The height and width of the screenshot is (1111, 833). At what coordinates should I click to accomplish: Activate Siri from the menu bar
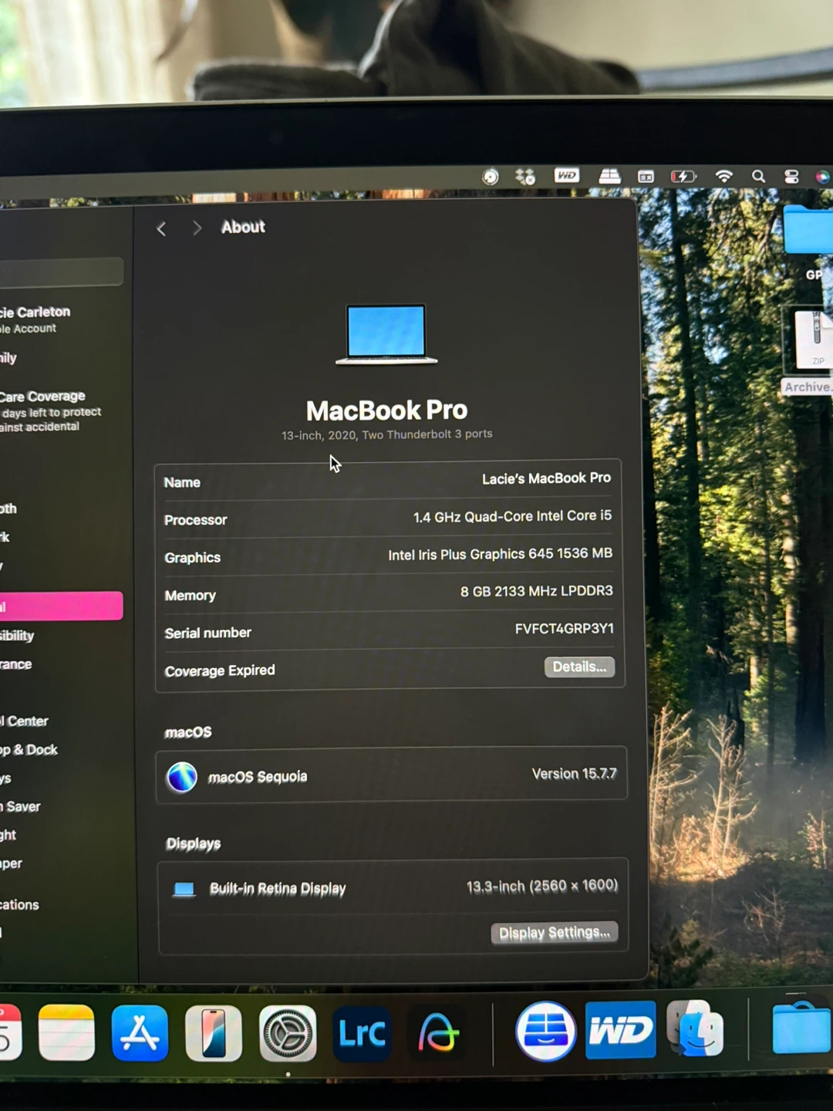(823, 177)
